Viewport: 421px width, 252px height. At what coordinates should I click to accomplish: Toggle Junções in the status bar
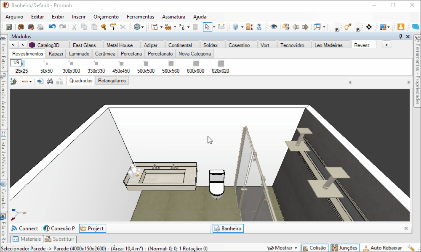[345, 248]
